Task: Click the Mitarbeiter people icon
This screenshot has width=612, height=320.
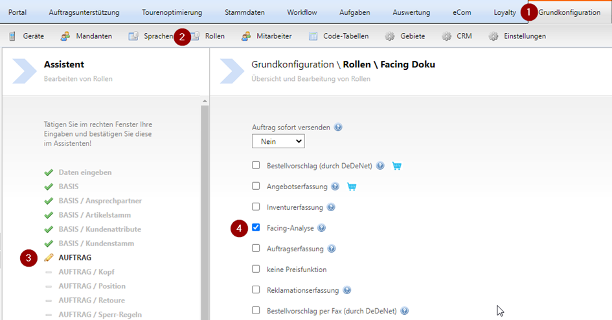Action: [246, 36]
